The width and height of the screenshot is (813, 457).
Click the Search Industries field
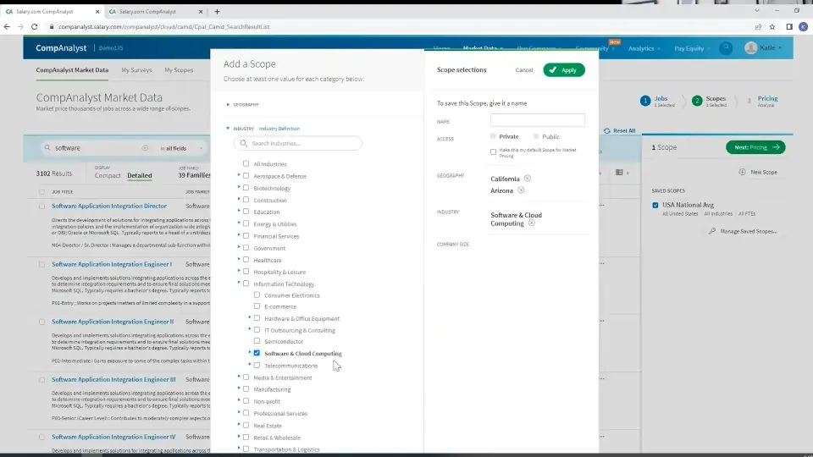click(297, 143)
